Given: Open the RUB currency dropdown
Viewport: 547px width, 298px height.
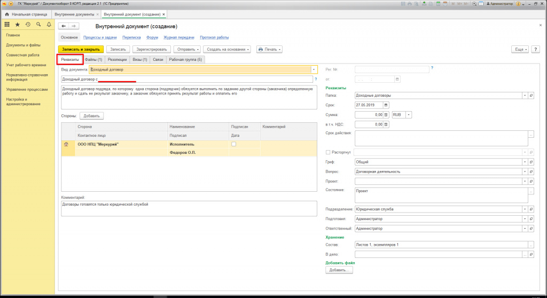Looking at the screenshot, I should click(x=409, y=114).
